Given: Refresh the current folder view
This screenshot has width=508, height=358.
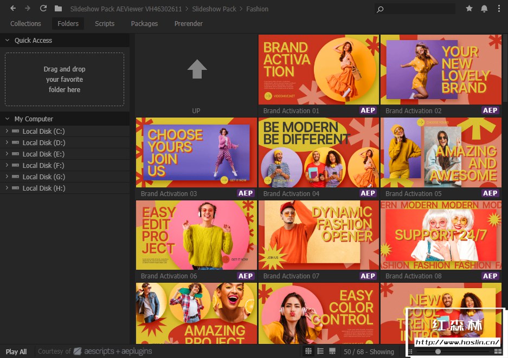Looking at the screenshot, I should click(x=43, y=9).
